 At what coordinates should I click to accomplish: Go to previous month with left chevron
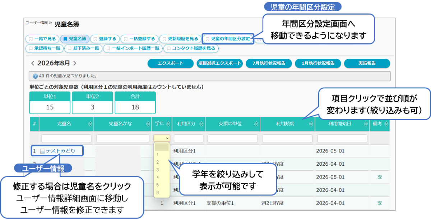(33, 63)
